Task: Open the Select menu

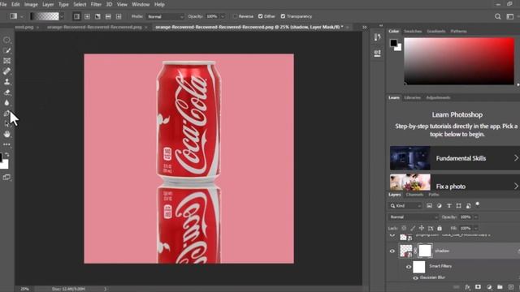Action: [80, 4]
